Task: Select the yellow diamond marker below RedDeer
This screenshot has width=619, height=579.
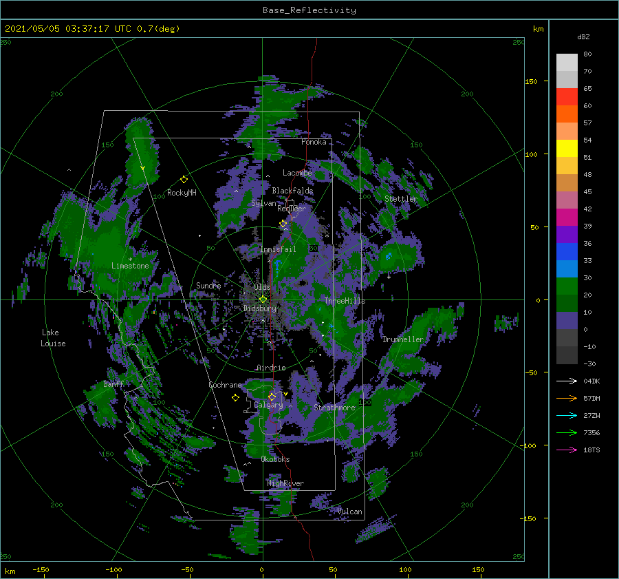Action: (283, 224)
